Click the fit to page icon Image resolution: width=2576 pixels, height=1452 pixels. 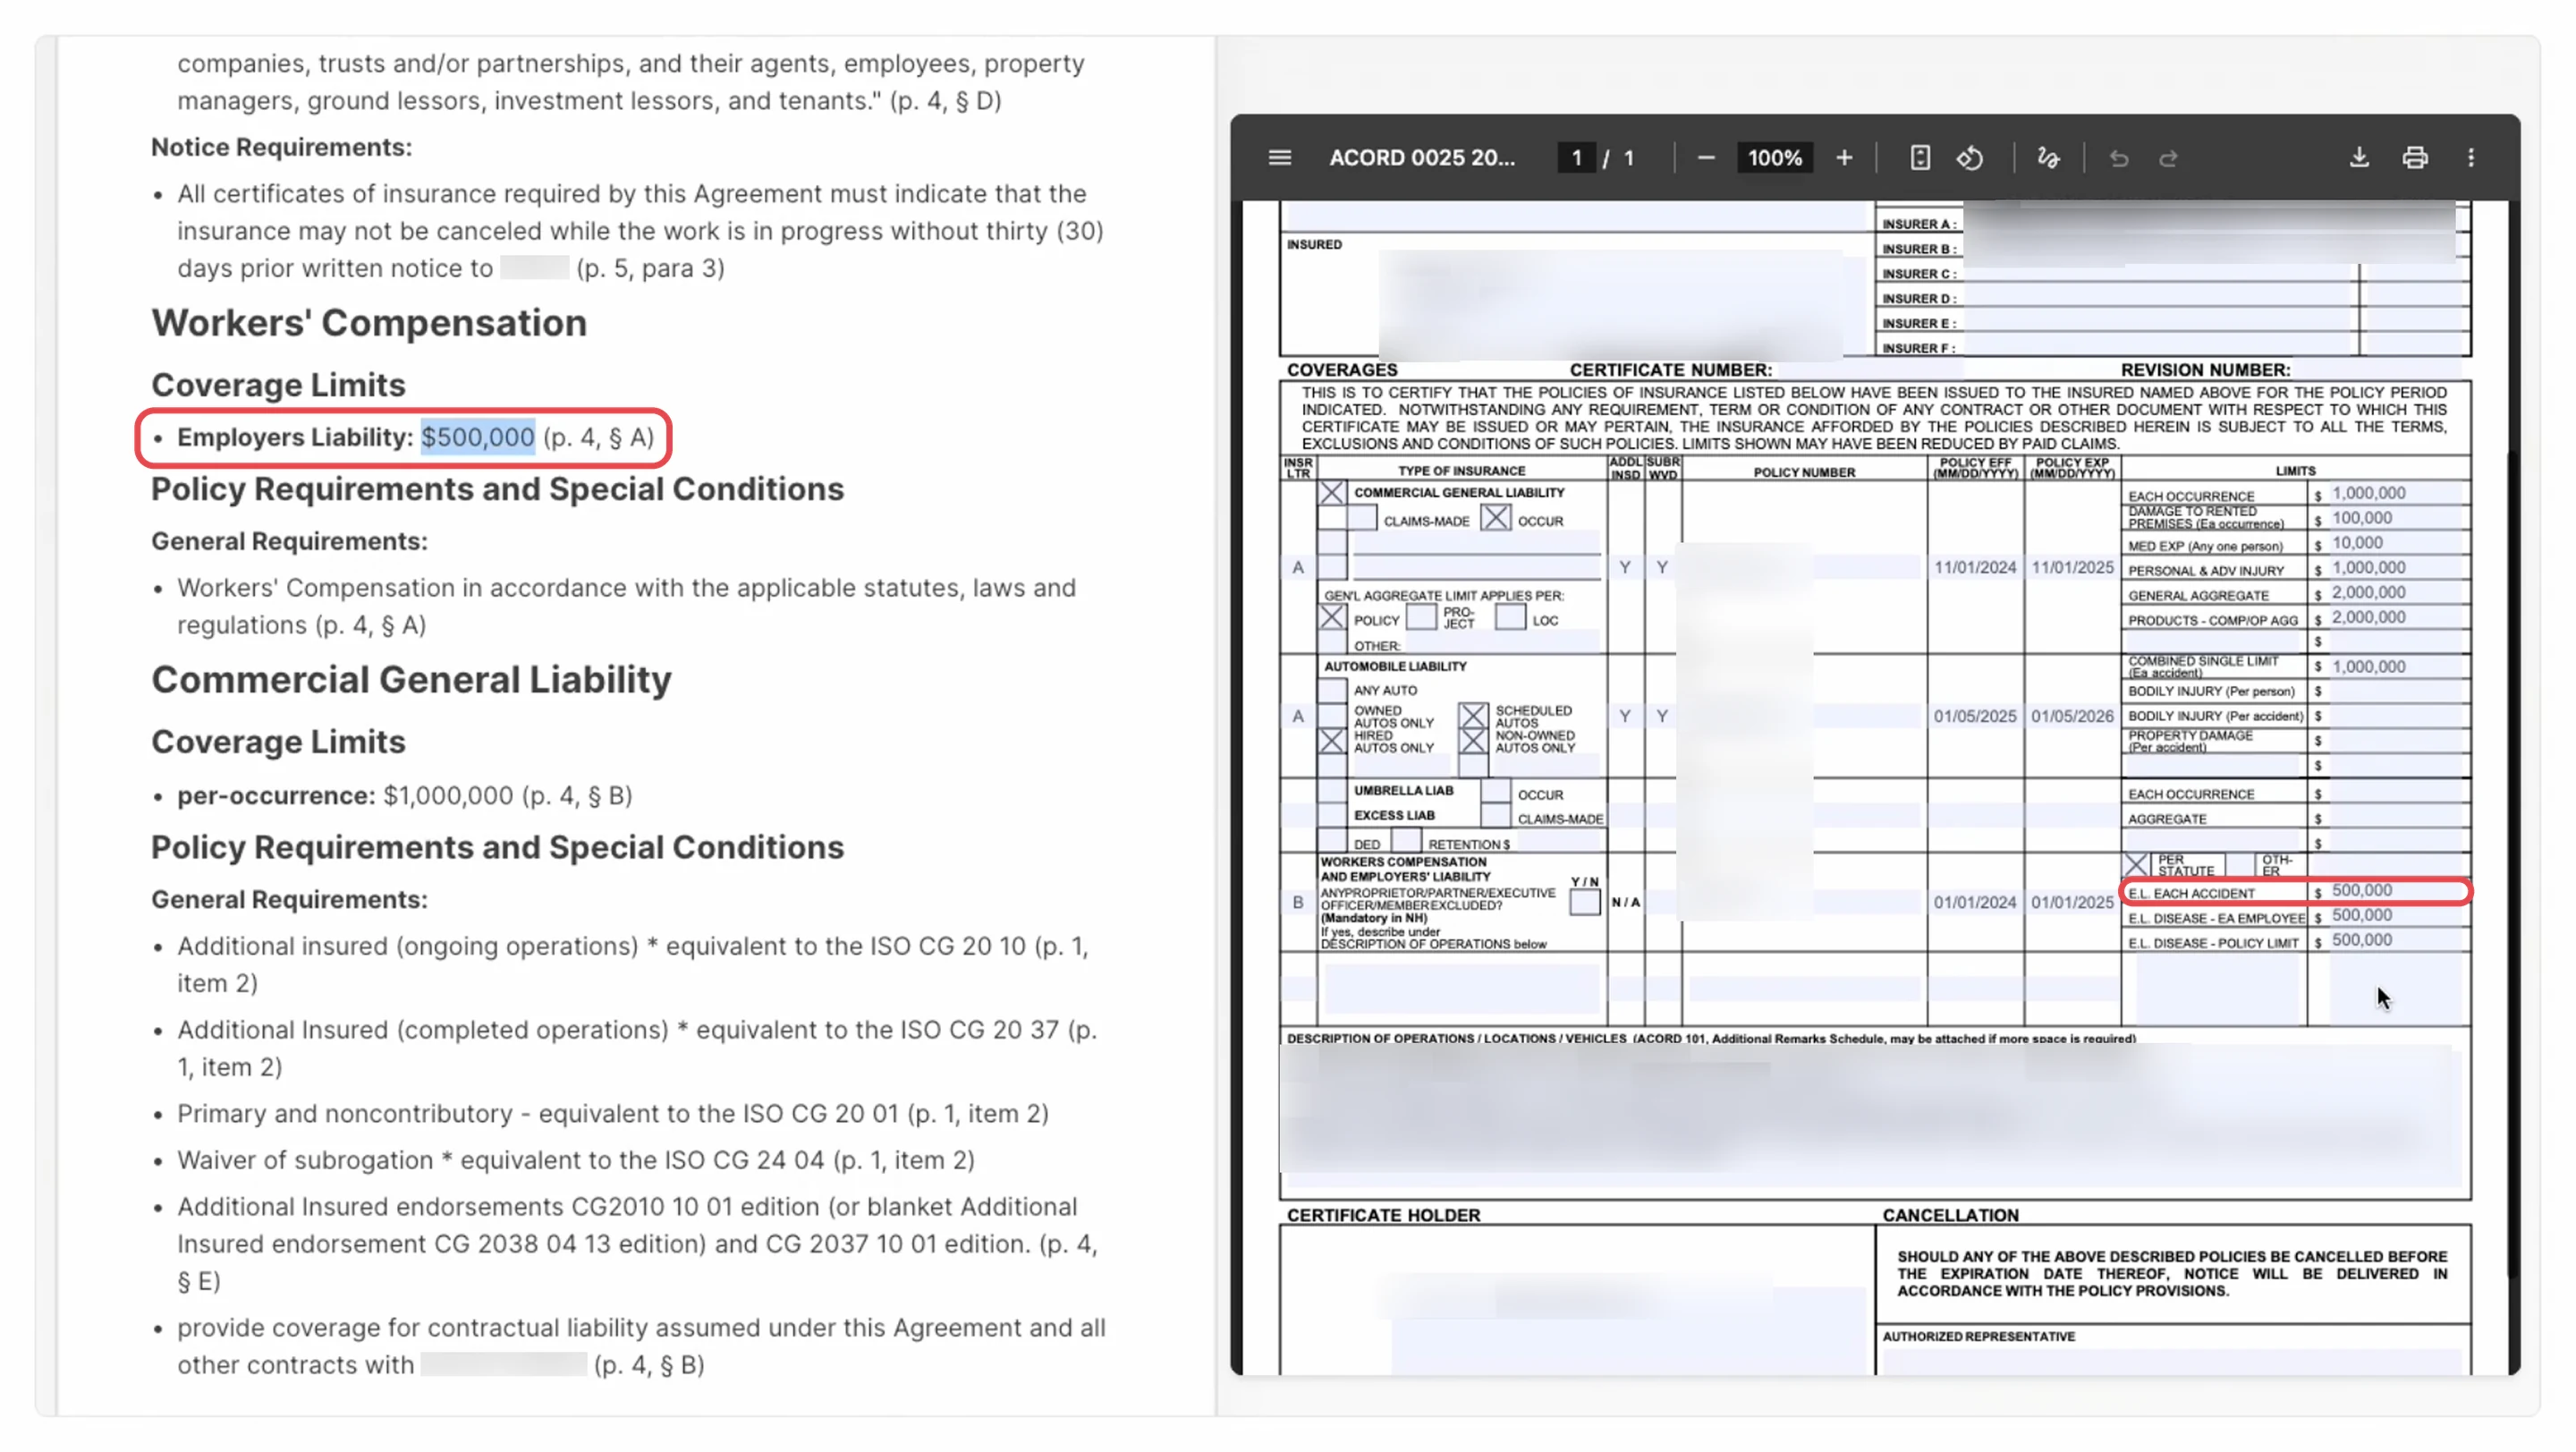click(x=1920, y=158)
